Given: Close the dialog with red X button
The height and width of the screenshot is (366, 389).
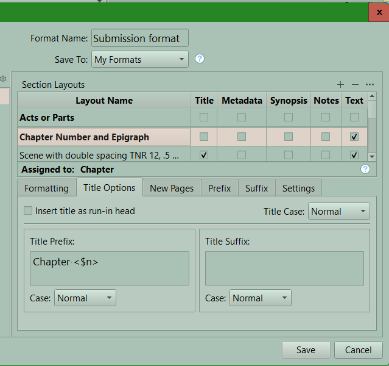Looking at the screenshot, I should (377, 12).
